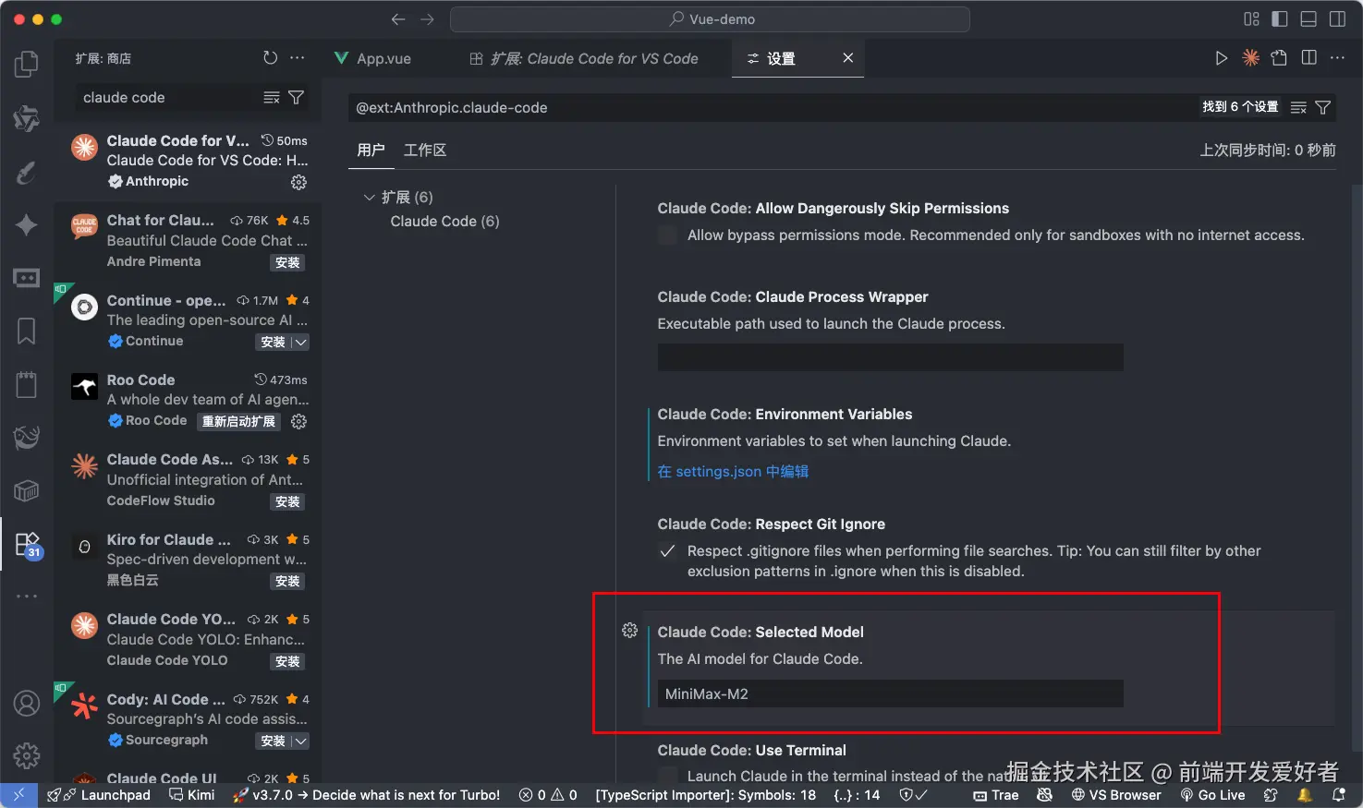Close the 设置 tab

tap(847, 58)
